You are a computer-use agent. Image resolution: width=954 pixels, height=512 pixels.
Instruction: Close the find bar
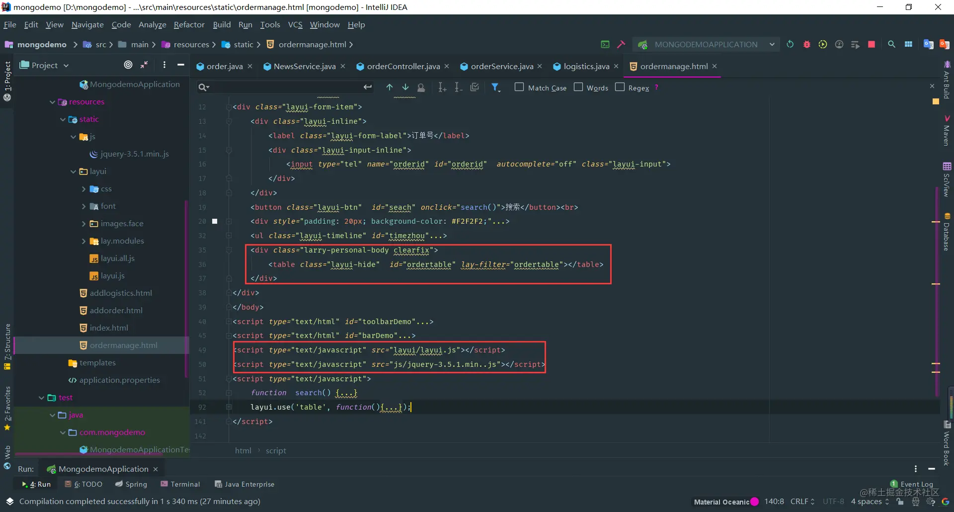click(x=932, y=86)
